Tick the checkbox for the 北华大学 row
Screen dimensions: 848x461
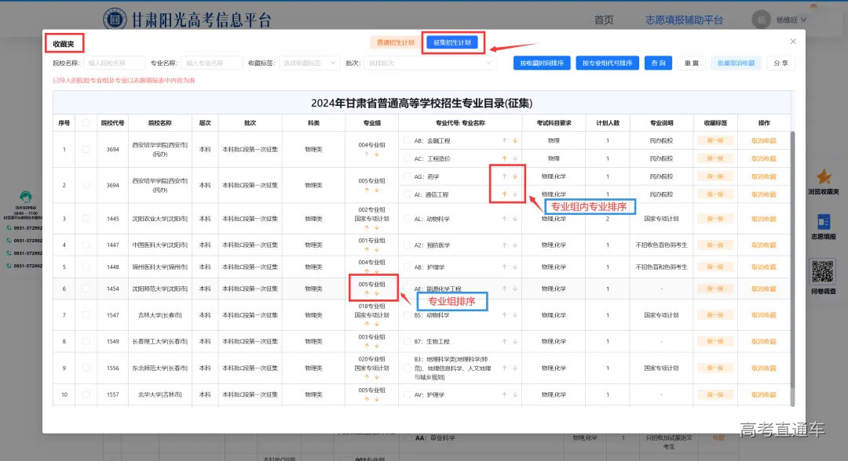point(86,394)
